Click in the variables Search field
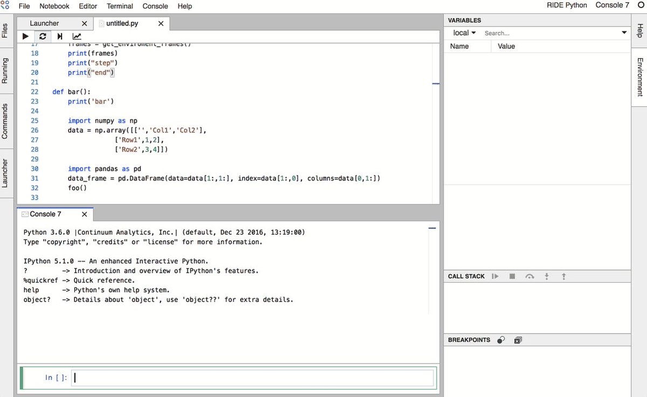647x397 pixels. pyautogui.click(x=550, y=33)
